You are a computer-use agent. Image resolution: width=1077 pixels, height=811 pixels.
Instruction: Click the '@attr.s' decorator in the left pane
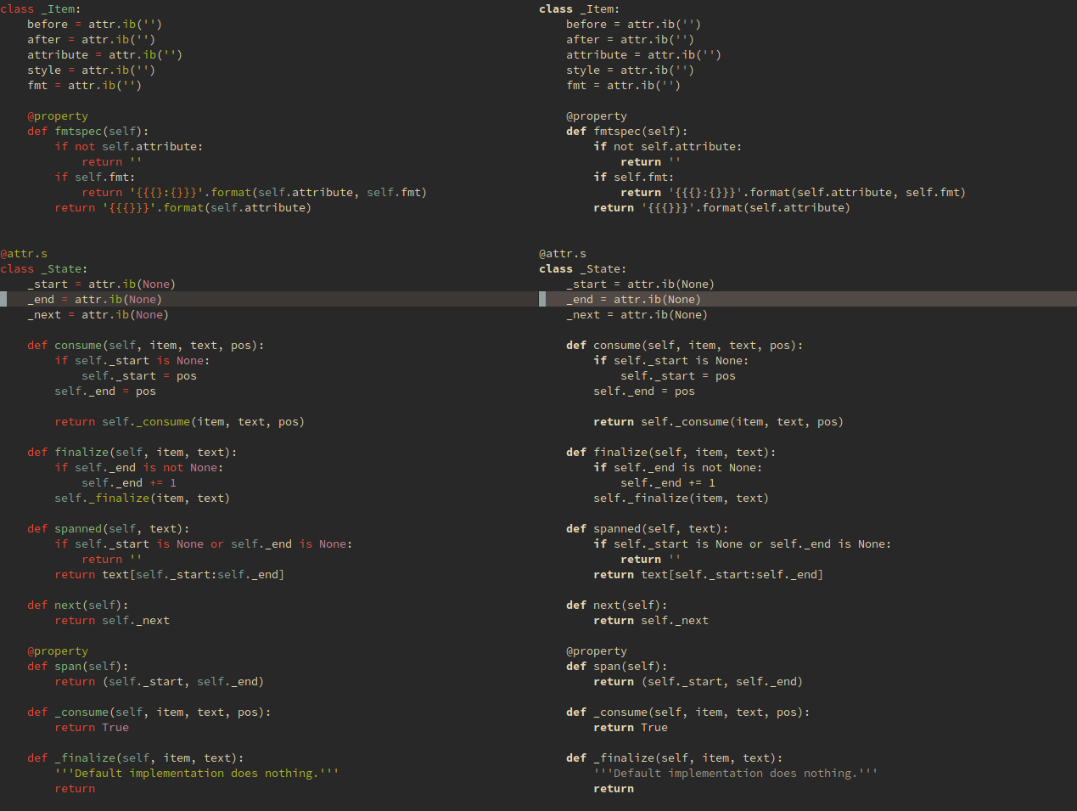pyautogui.click(x=24, y=254)
